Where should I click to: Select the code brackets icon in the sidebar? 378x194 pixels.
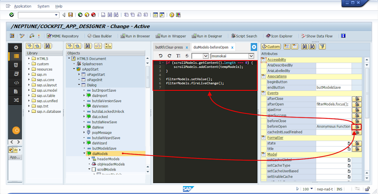pos(16,83)
